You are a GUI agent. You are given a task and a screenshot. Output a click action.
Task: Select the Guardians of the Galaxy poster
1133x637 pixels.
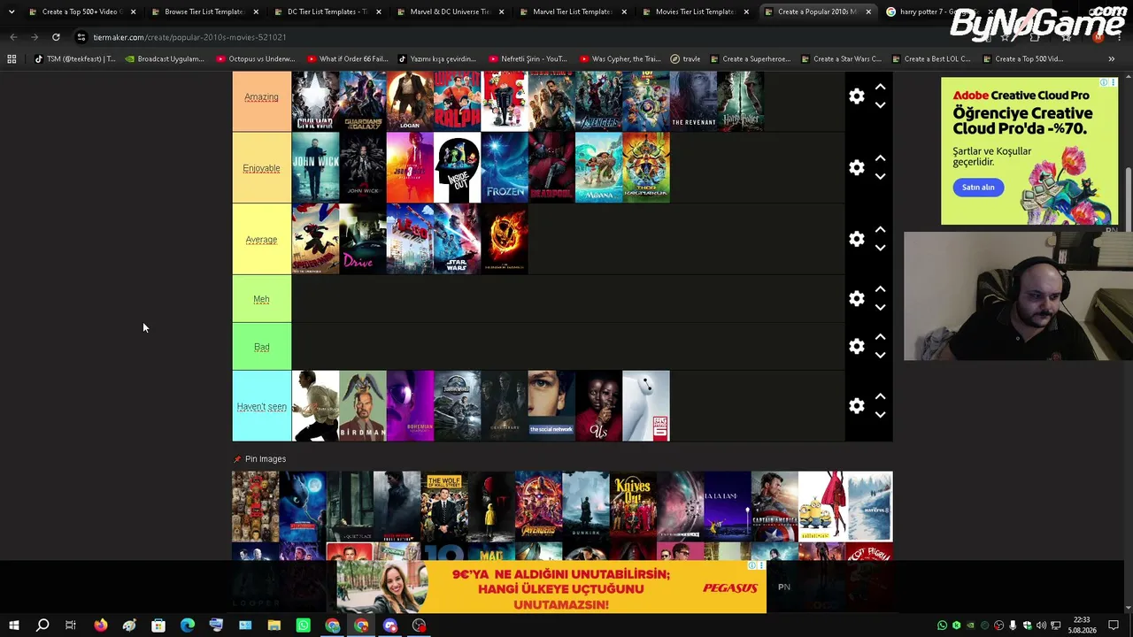(x=363, y=101)
